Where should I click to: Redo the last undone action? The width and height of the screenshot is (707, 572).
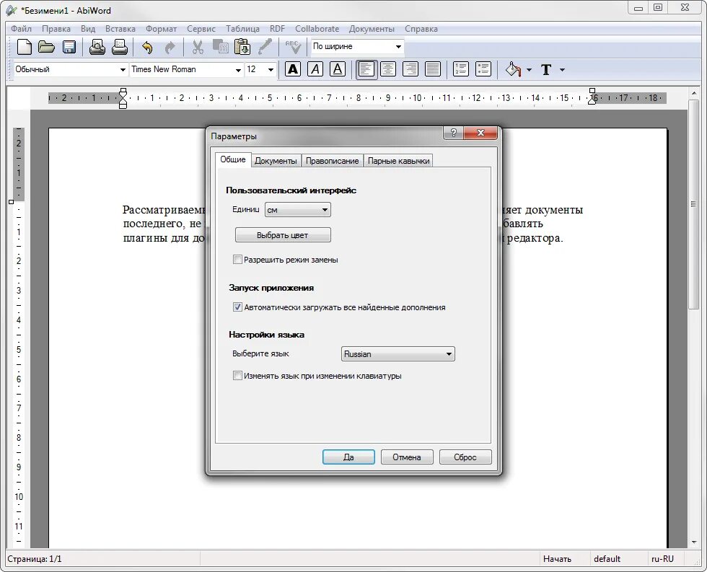[x=170, y=48]
